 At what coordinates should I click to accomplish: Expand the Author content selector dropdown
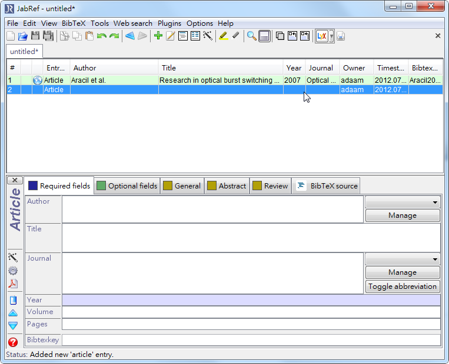[x=403, y=203]
